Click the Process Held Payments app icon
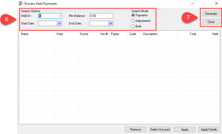Viewport: 222px width, 134px height. tap(21, 3)
